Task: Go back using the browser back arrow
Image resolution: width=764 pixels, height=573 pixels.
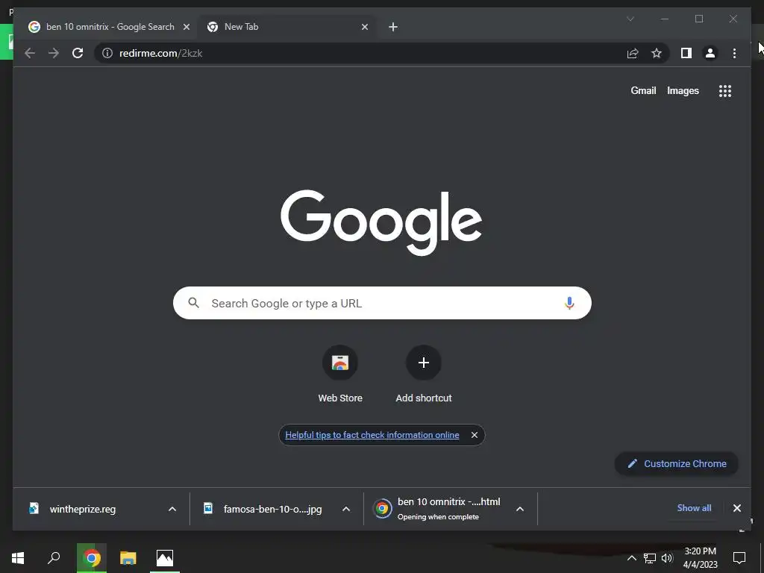Action: tap(30, 53)
